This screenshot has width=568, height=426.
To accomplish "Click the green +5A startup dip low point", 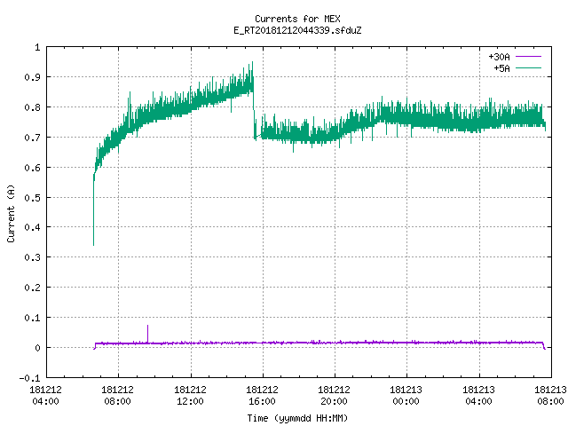I will click(x=93, y=245).
